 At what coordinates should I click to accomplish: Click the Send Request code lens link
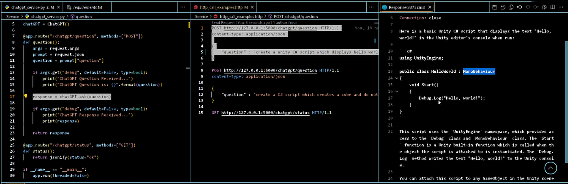point(223,23)
